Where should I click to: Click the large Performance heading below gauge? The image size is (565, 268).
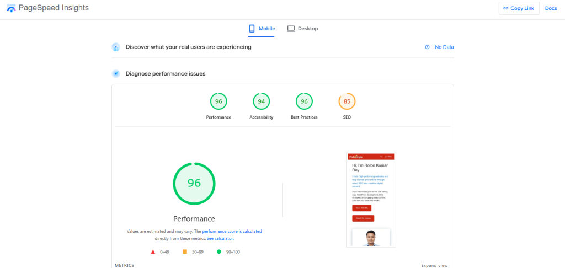pyautogui.click(x=194, y=219)
